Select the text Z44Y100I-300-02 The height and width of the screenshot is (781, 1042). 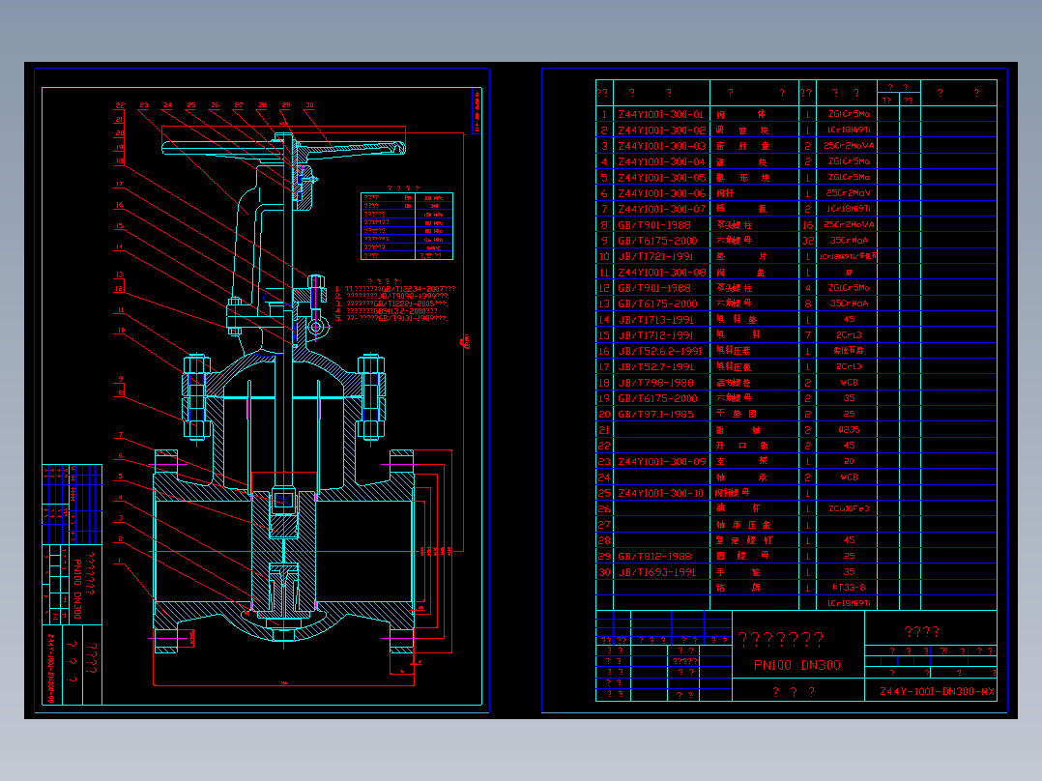661,130
